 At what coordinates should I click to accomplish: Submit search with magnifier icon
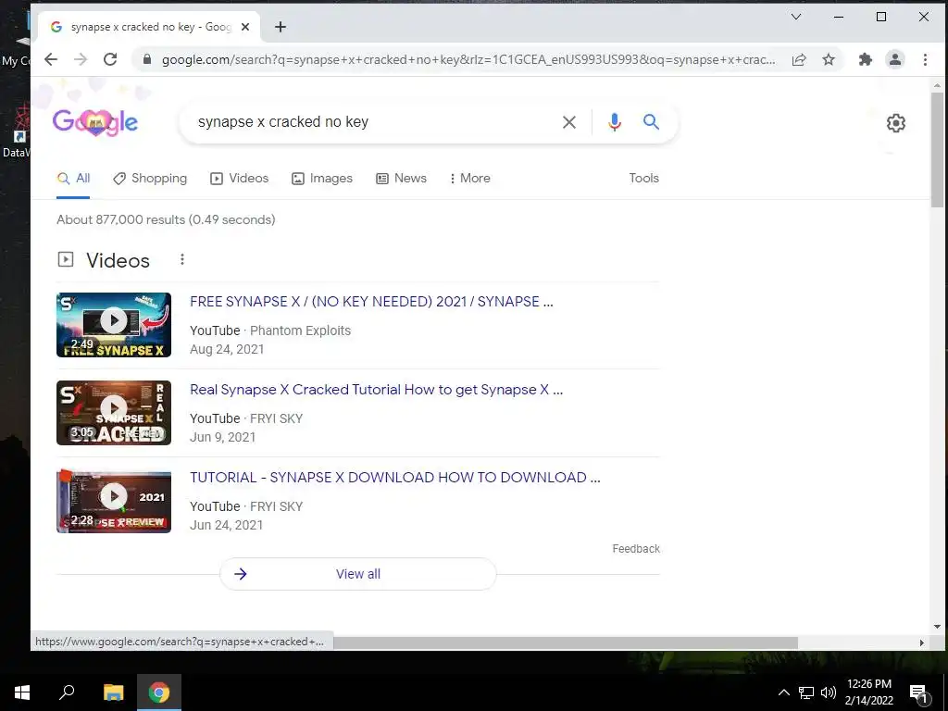(651, 121)
